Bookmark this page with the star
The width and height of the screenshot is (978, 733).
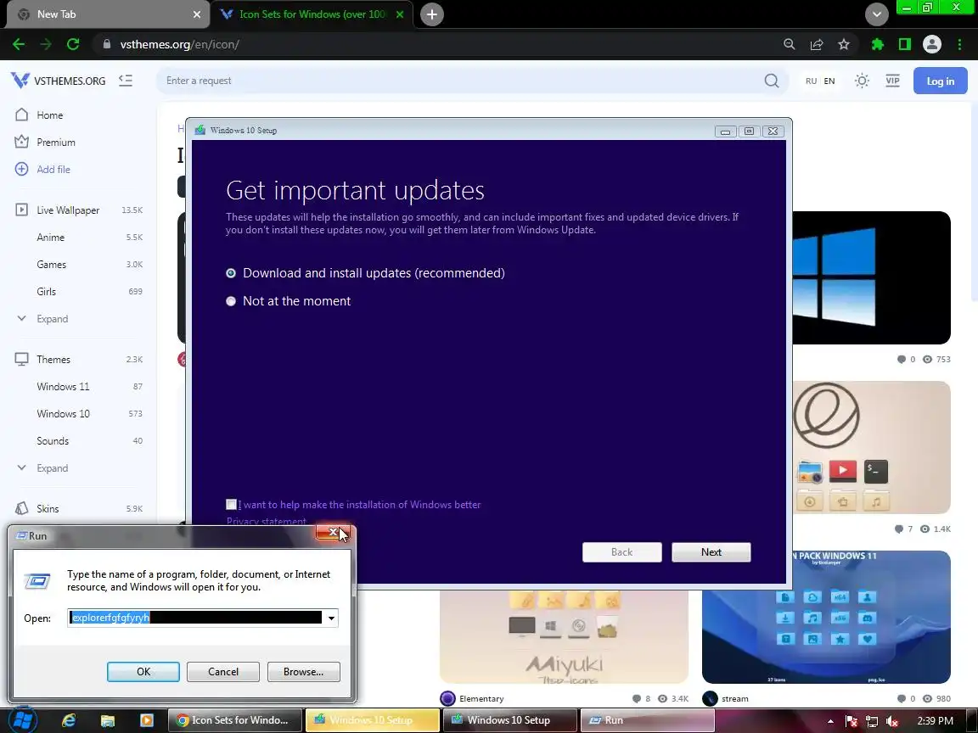843,44
